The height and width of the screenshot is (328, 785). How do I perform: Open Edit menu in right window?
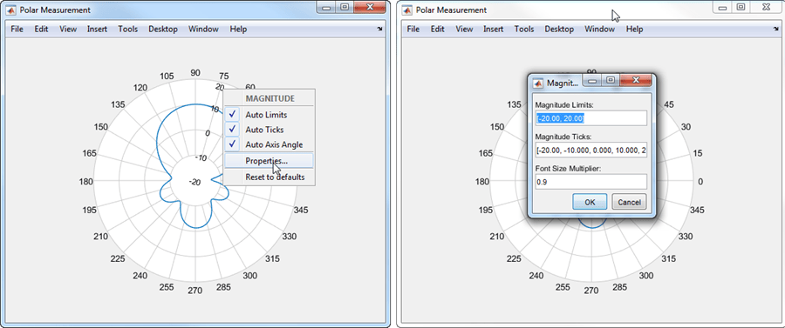[x=437, y=29]
